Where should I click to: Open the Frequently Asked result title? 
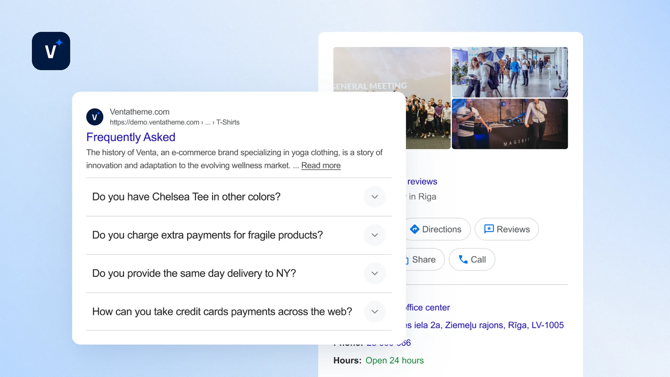[131, 137]
